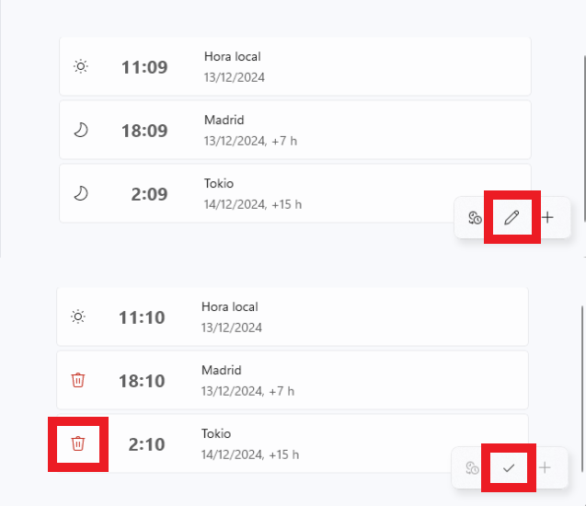Delete the Madrid clock with the trash icon
This screenshot has width=586, height=506.
78,380
